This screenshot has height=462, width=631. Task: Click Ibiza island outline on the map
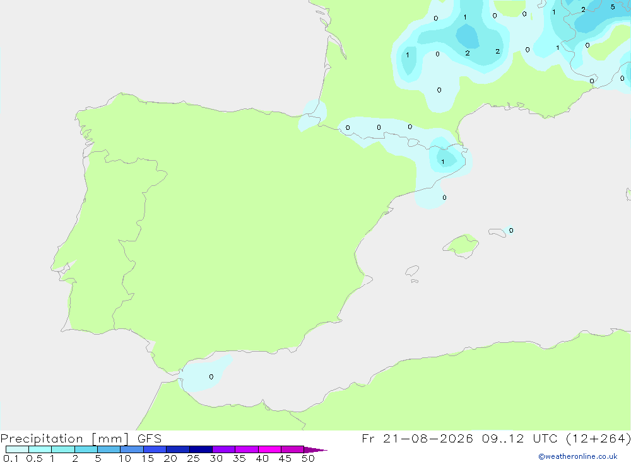click(x=412, y=271)
